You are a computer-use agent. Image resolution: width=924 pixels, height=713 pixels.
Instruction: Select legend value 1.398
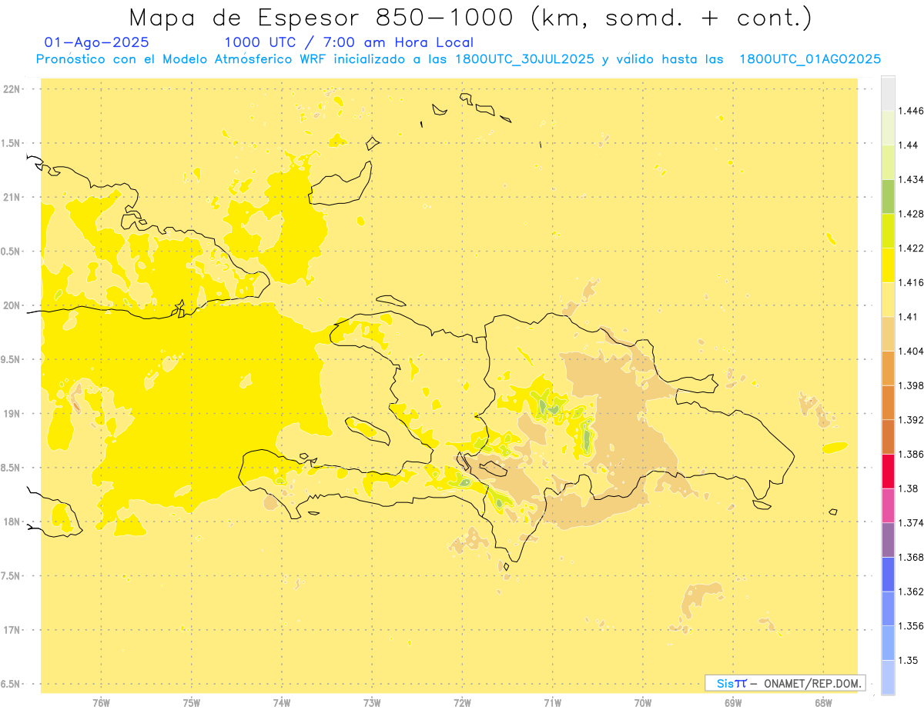[x=910, y=385]
